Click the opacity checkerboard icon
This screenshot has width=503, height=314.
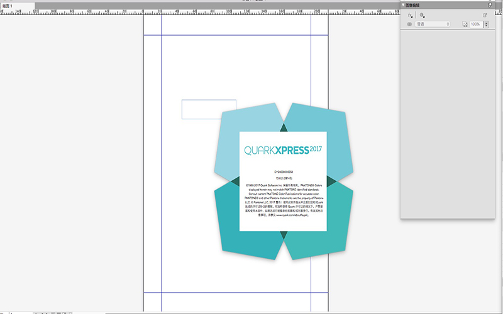coord(465,24)
